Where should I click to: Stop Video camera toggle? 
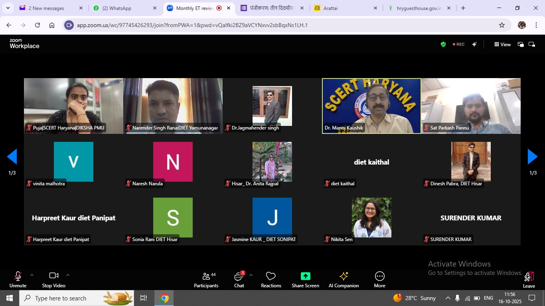(53, 280)
